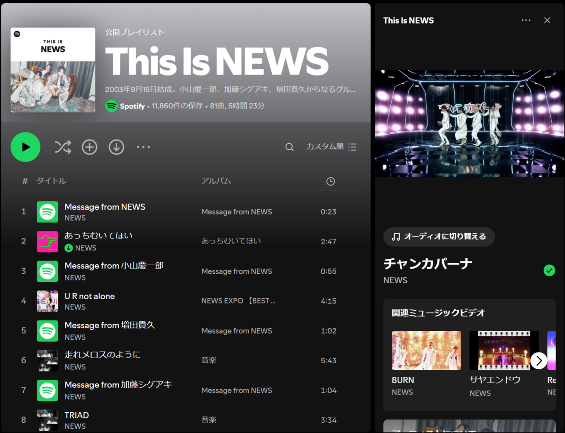565x433 pixels.
Task: Click the Message from 増田貴久 track cover
Action: tap(47, 331)
